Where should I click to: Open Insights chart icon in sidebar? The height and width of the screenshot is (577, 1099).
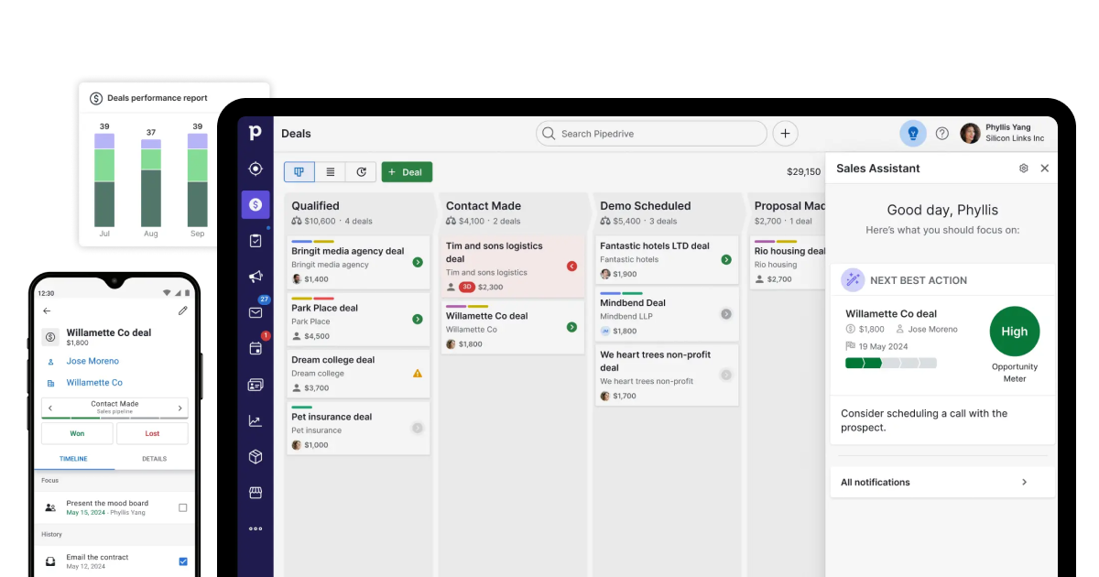[256, 420]
